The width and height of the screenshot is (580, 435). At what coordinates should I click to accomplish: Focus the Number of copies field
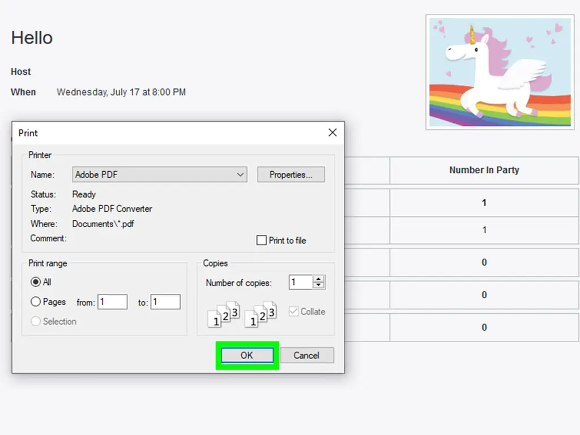coord(300,282)
